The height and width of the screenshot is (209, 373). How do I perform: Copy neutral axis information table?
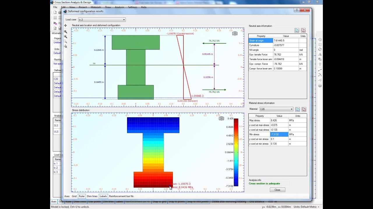pos(297,30)
